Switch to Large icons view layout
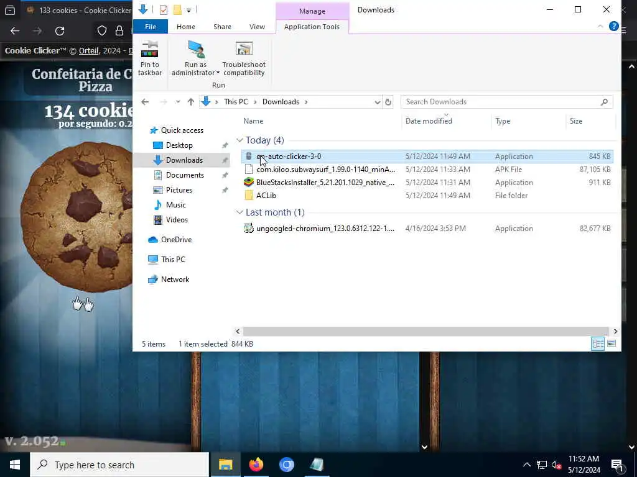 (611, 344)
